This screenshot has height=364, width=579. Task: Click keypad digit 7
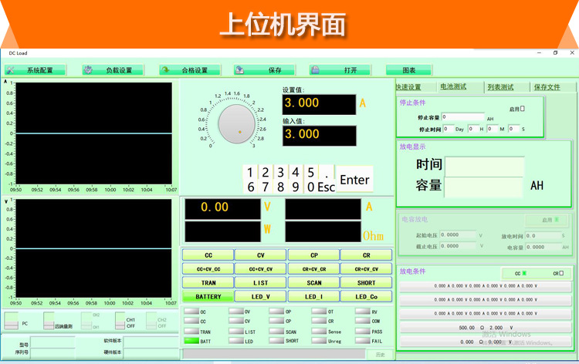coord(265,187)
